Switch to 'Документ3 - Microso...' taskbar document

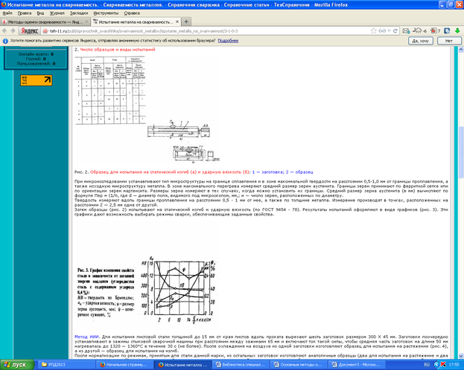coord(357,365)
